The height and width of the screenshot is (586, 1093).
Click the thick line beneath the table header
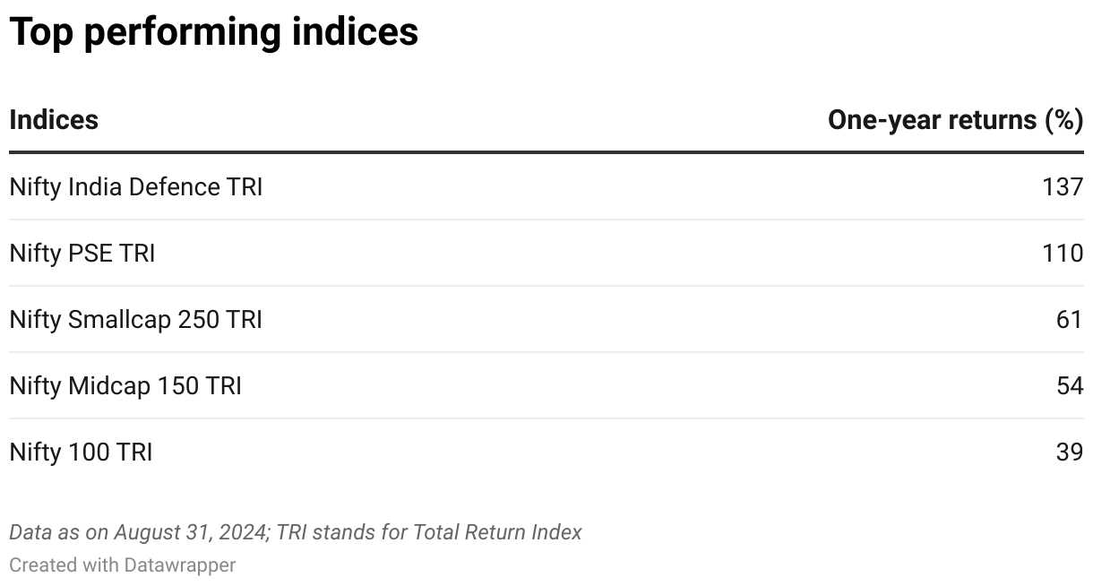[x=546, y=152]
